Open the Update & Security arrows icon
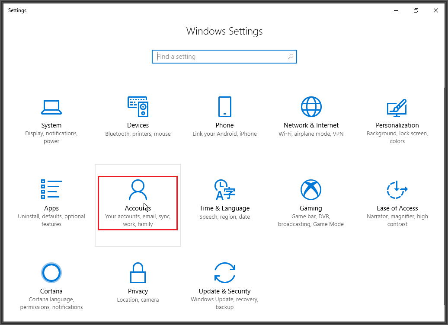The width and height of the screenshot is (448, 325). pos(224,273)
